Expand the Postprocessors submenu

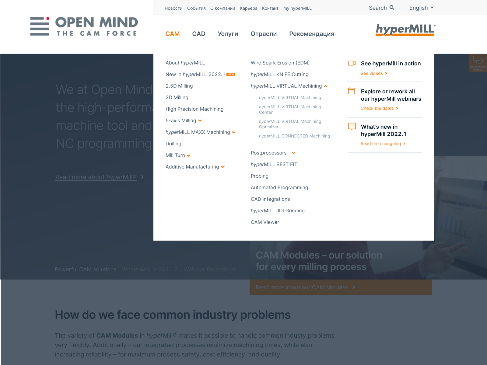pyautogui.click(x=293, y=153)
